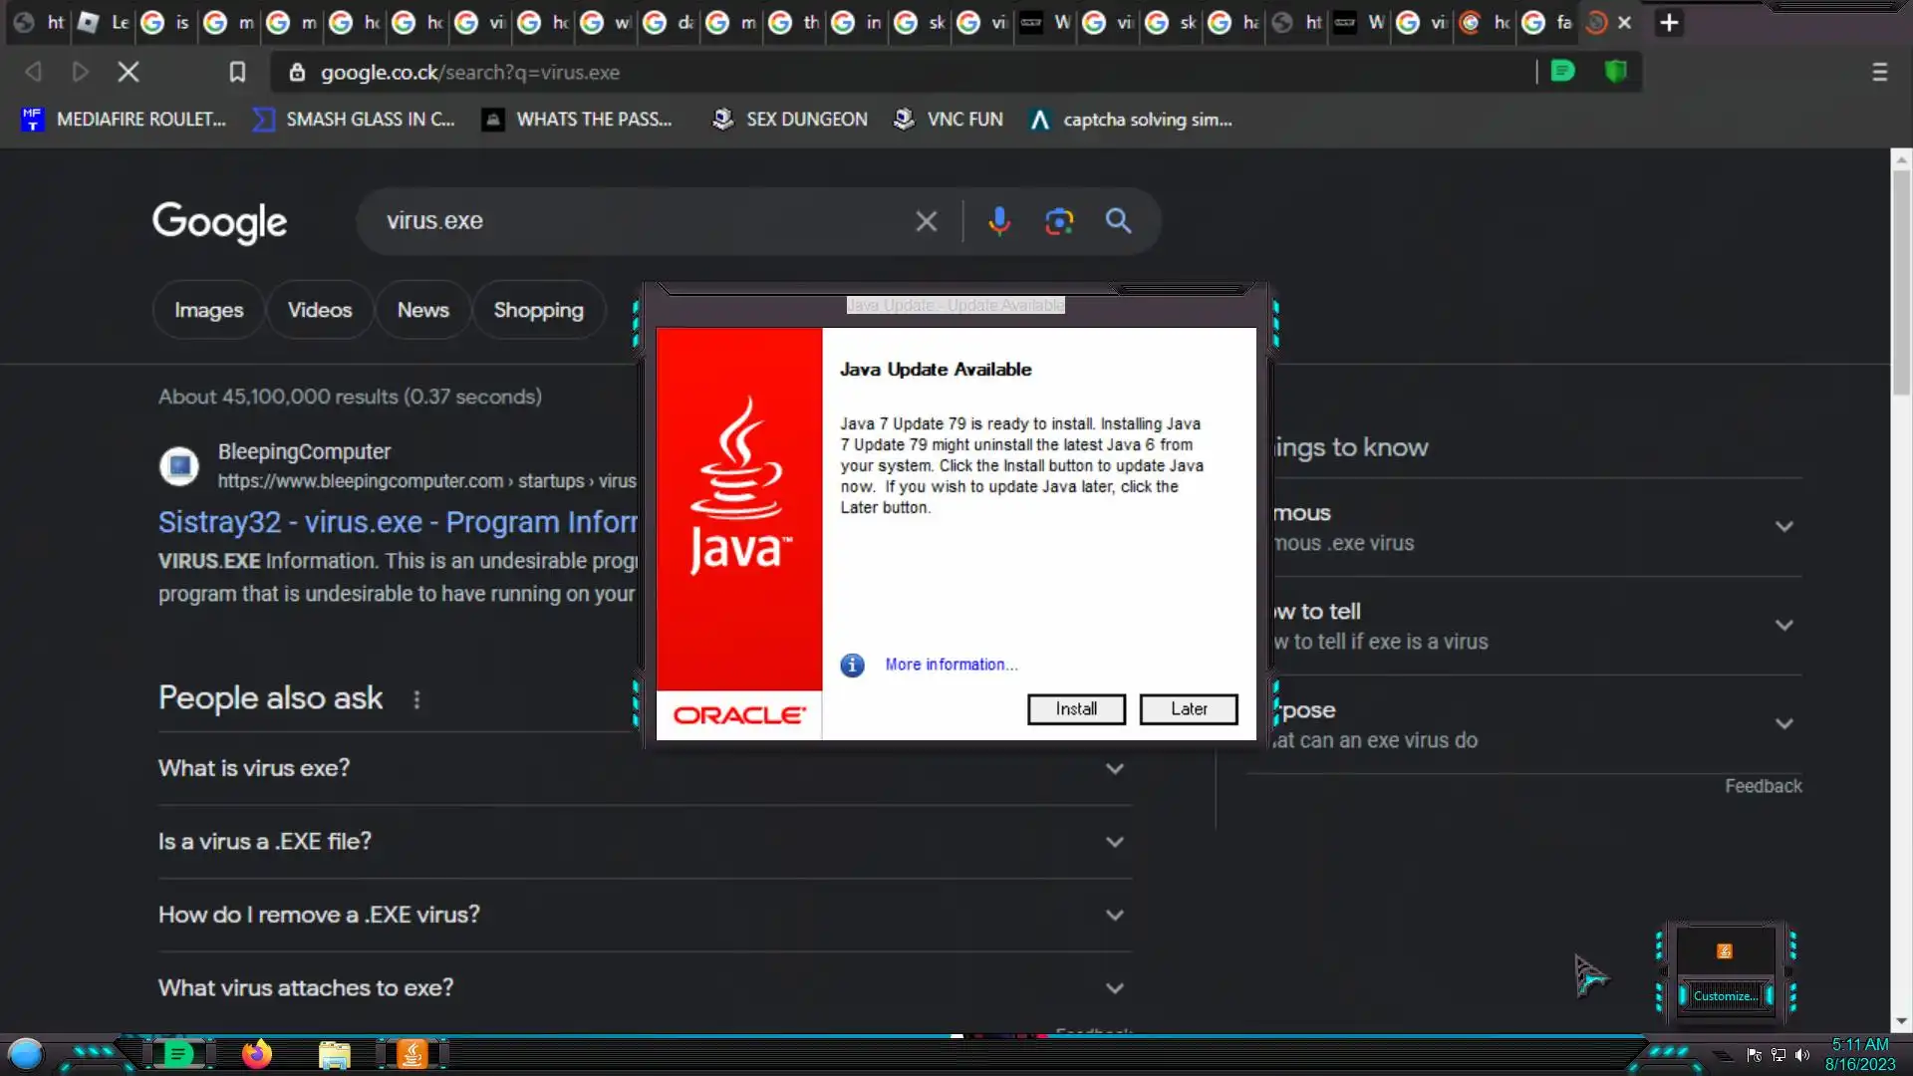The image size is (1913, 1076).
Task: Click the Java icon in the taskbar
Action: click(x=411, y=1054)
